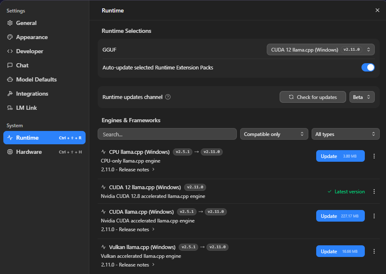This screenshot has width=386, height=274.
Task: Click v2.11.0 badge beside CUDA 12 llama.cpp title
Action: coord(195,187)
